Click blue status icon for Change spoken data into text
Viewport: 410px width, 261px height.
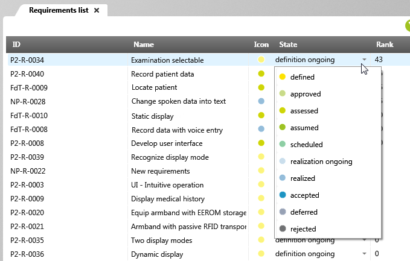click(x=261, y=101)
